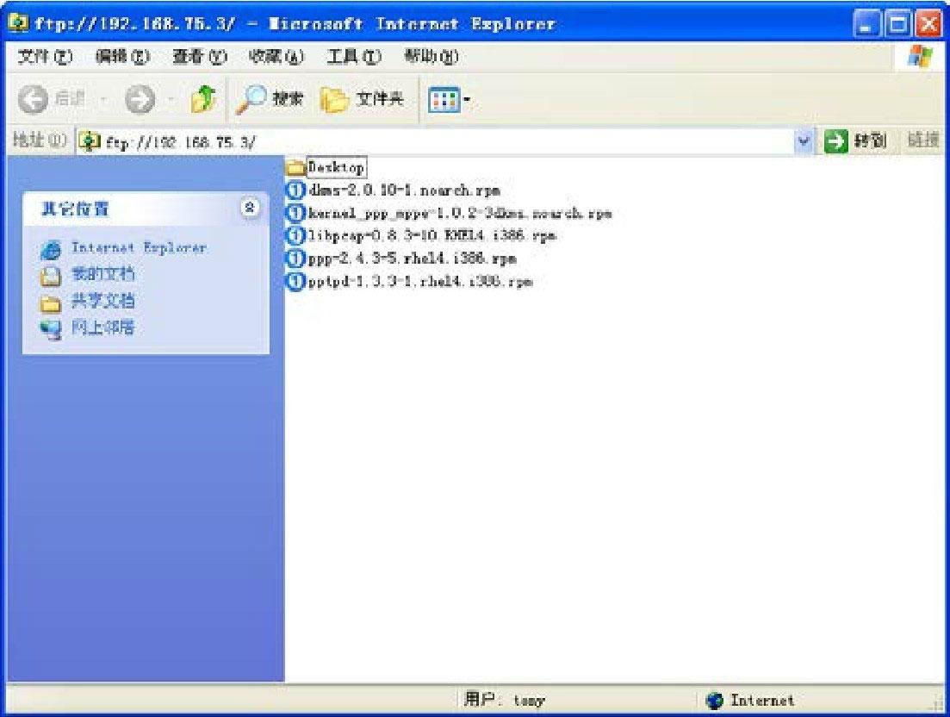Open the Search (搜索) toolbar button
This screenshot has height=717, width=950.
click(x=270, y=99)
